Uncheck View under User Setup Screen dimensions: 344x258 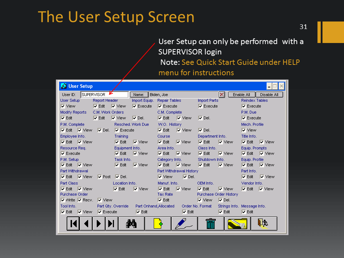tap(63, 106)
